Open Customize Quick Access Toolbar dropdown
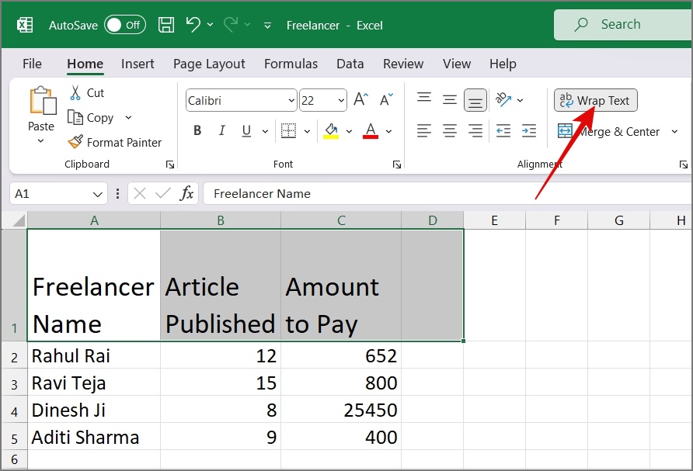693x471 pixels. (267, 26)
